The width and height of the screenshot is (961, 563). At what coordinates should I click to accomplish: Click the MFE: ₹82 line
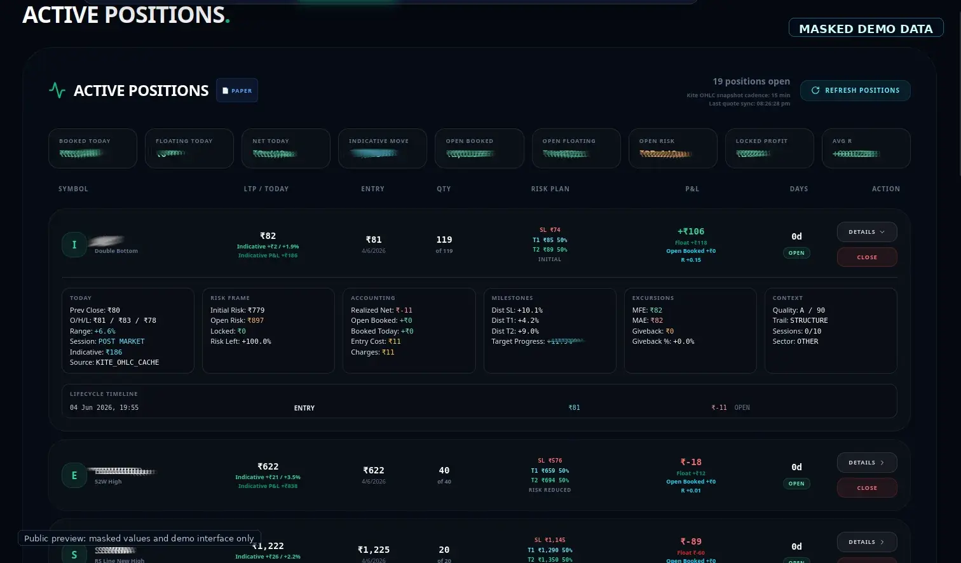[x=648, y=310]
